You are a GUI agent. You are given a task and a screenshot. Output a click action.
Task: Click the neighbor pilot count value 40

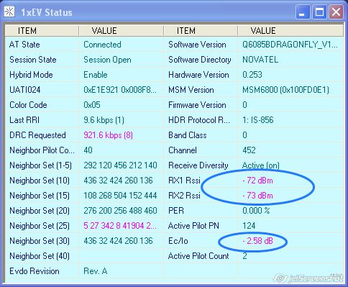pyautogui.click(x=88, y=150)
